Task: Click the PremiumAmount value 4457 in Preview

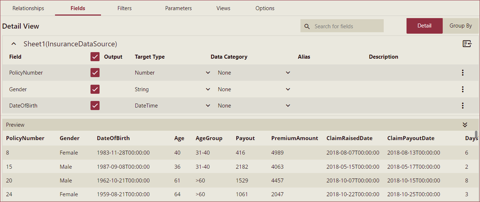Action: (x=278, y=181)
